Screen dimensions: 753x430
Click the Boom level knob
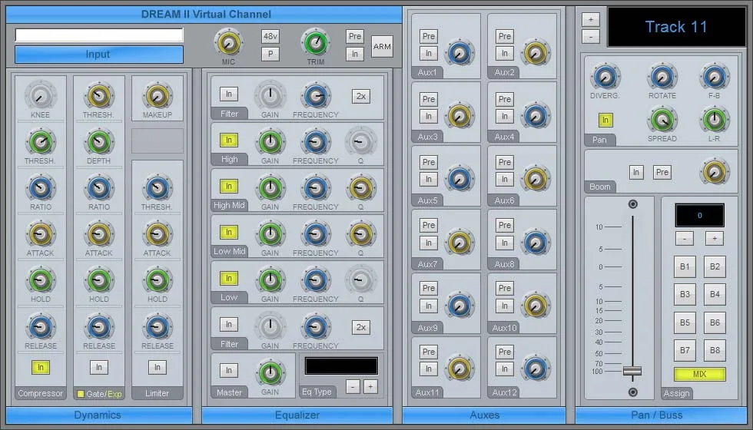(714, 171)
